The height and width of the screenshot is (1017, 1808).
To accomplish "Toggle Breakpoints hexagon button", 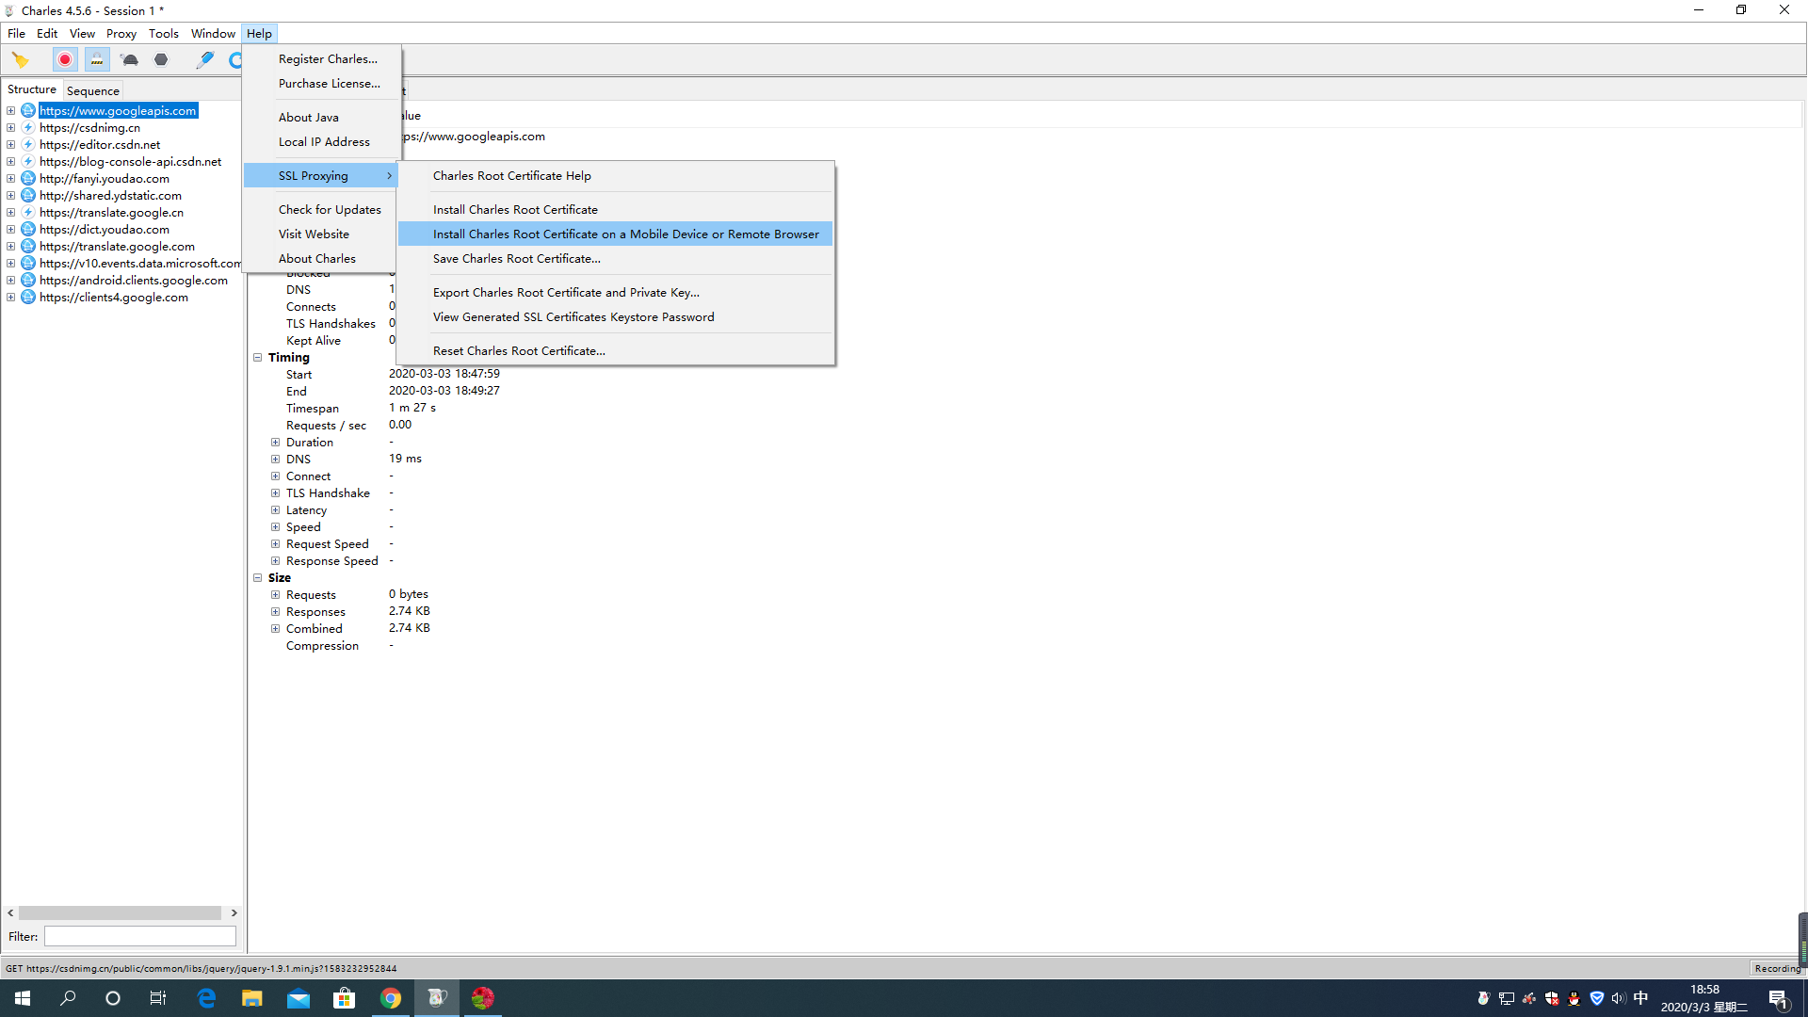I will (x=161, y=59).
